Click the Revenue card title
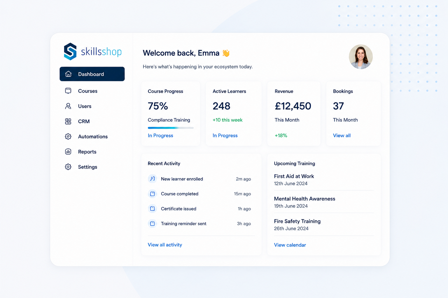Image resolution: width=448 pixels, height=298 pixels. (284, 91)
